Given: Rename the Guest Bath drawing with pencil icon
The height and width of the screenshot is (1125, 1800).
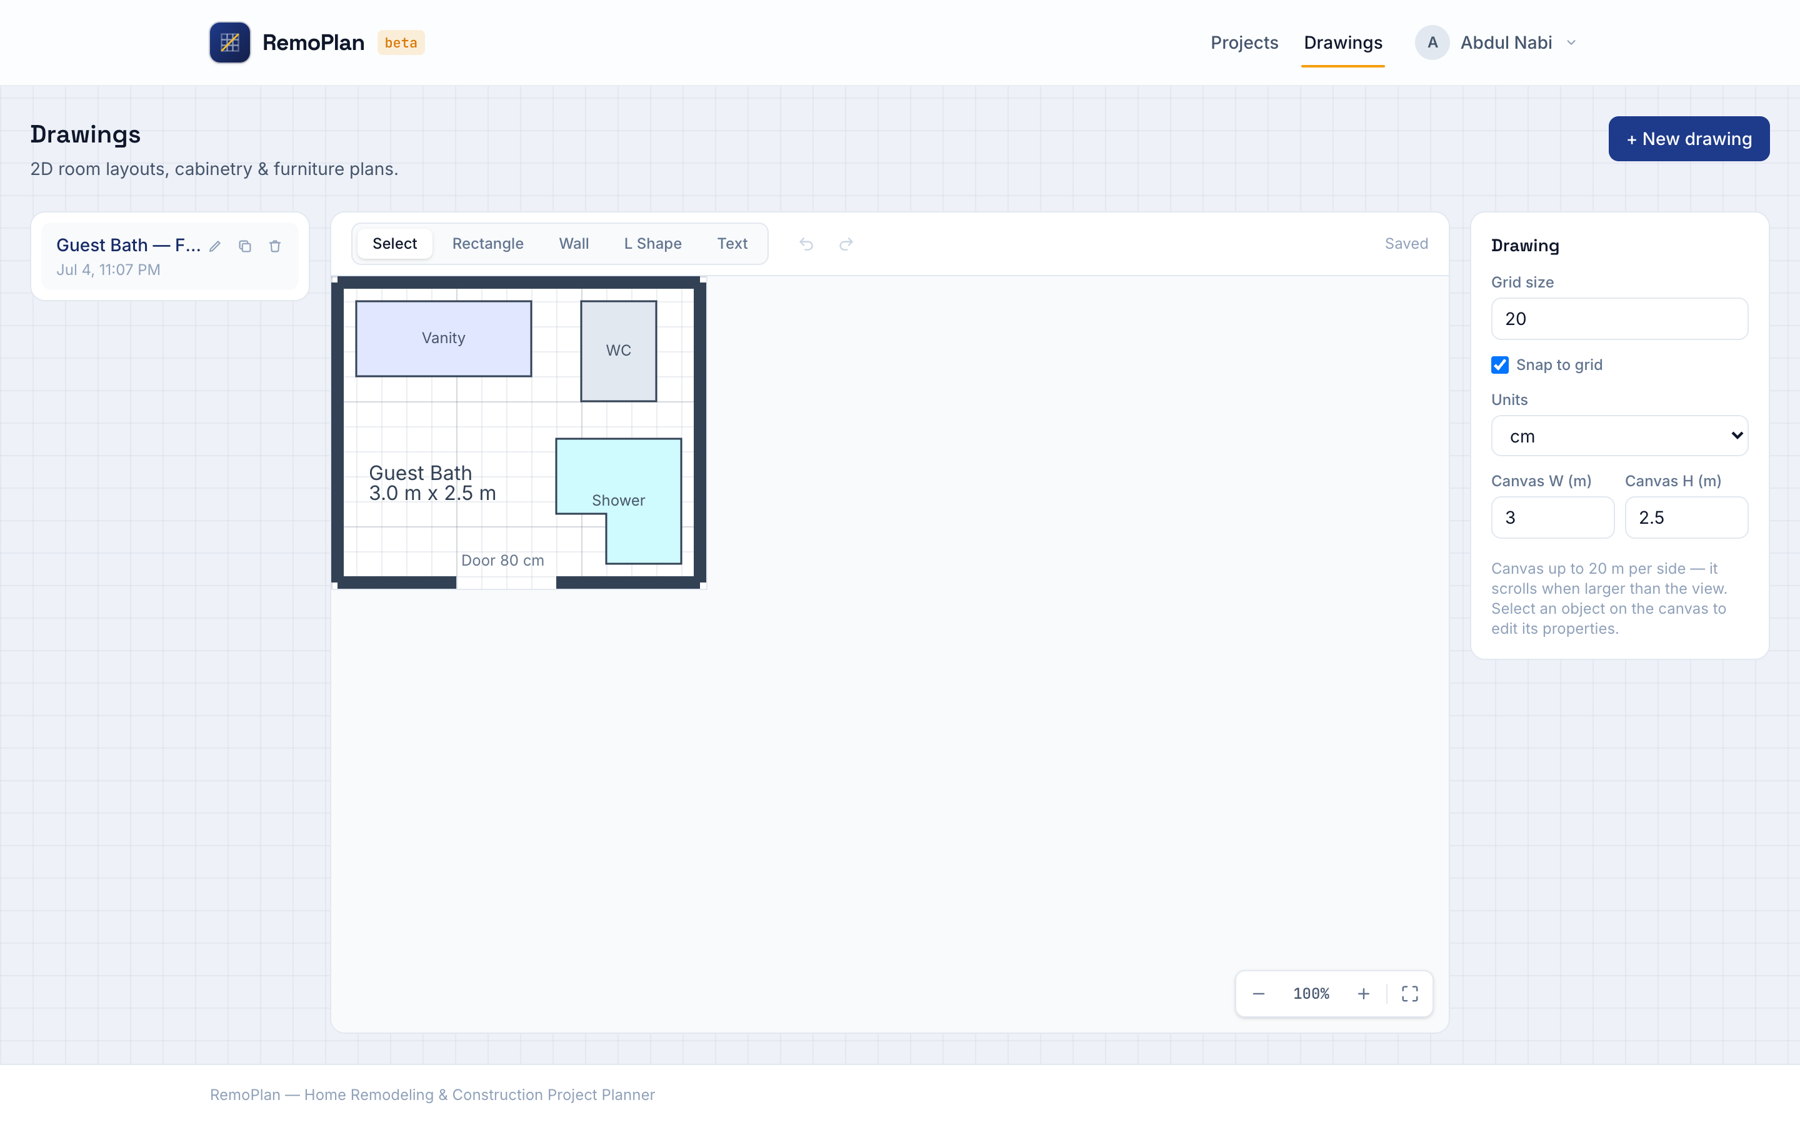Looking at the screenshot, I should tap(215, 246).
